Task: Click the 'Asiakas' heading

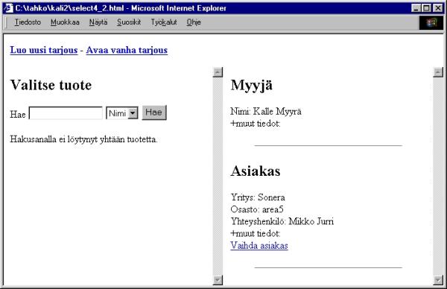Action: click(256, 171)
